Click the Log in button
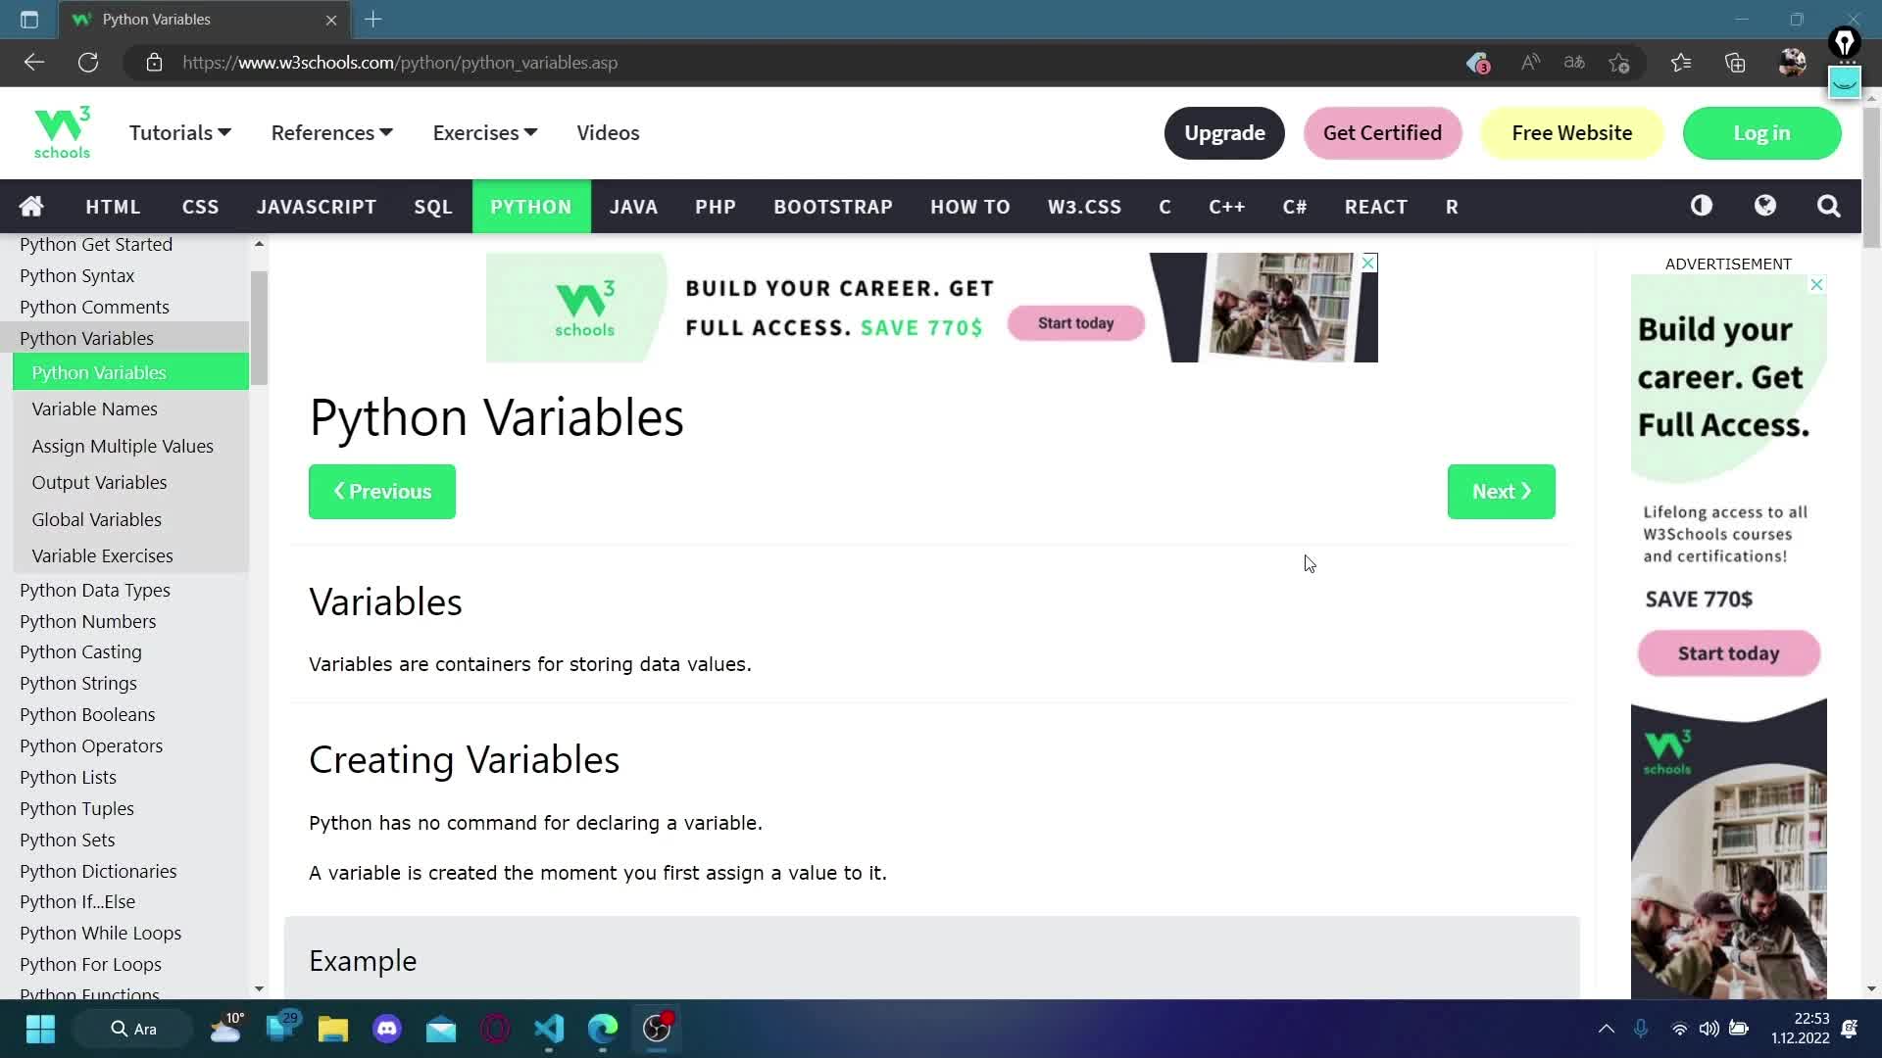Viewport: 1882px width, 1058px height. coord(1761,133)
